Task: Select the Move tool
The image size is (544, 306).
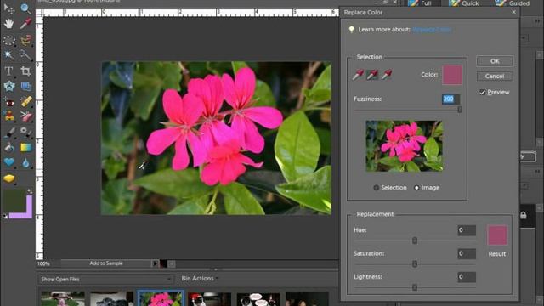Action: pyautogui.click(x=9, y=8)
